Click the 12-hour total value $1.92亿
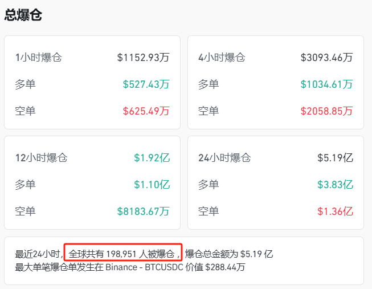Image resolution: width=372 pixels, height=289 pixels. [x=152, y=158]
